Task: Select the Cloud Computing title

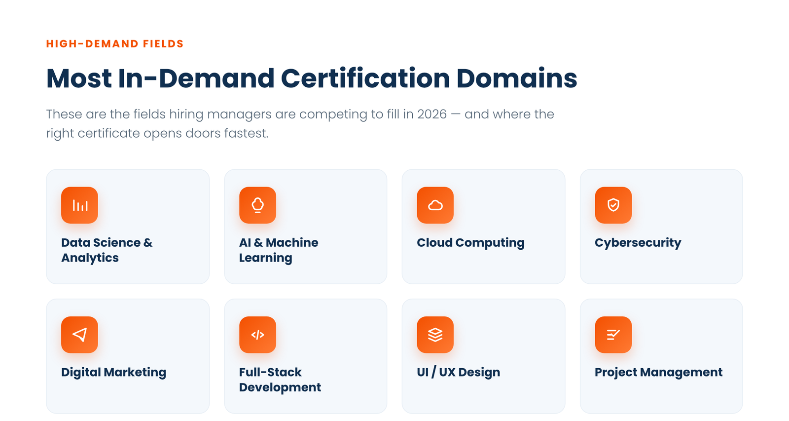Action: (x=470, y=243)
